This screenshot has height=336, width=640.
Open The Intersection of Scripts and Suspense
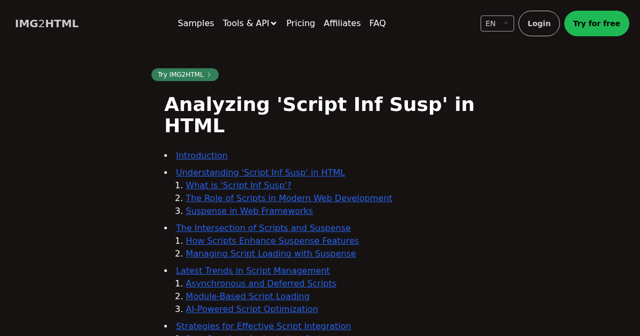pyautogui.click(x=263, y=228)
